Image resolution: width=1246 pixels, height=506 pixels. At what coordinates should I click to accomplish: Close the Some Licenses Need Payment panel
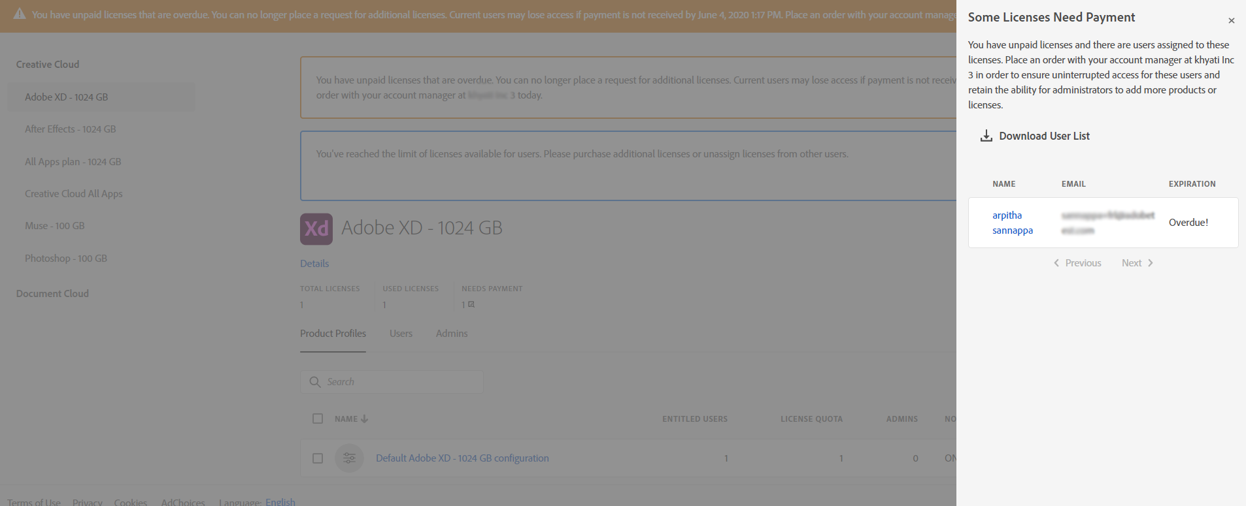tap(1231, 21)
